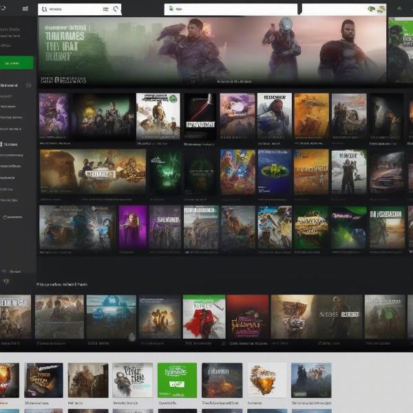Open the white tile with the orange emblem

pos(267,380)
